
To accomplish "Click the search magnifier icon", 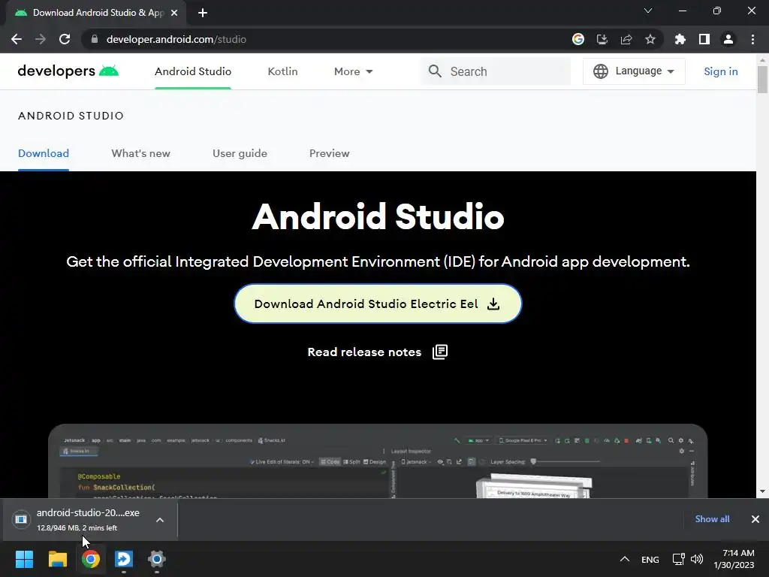I will point(435,71).
